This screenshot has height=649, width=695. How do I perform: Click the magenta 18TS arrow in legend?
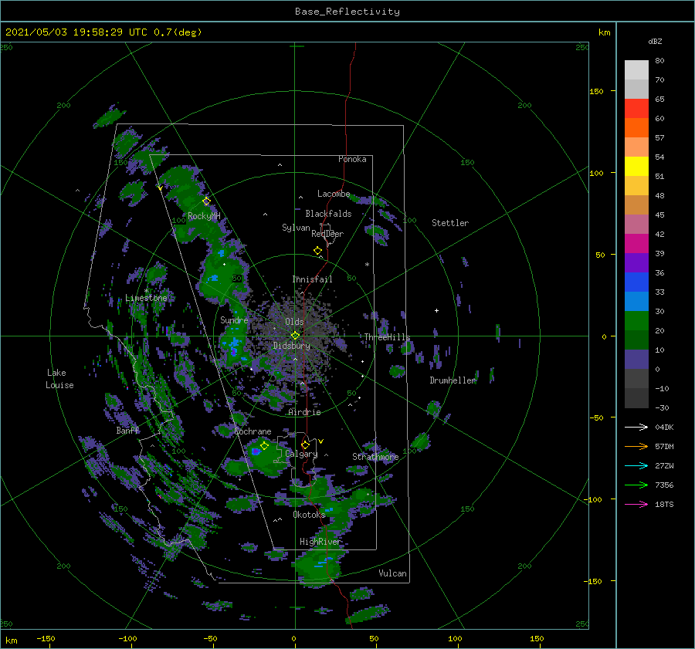[636, 504]
